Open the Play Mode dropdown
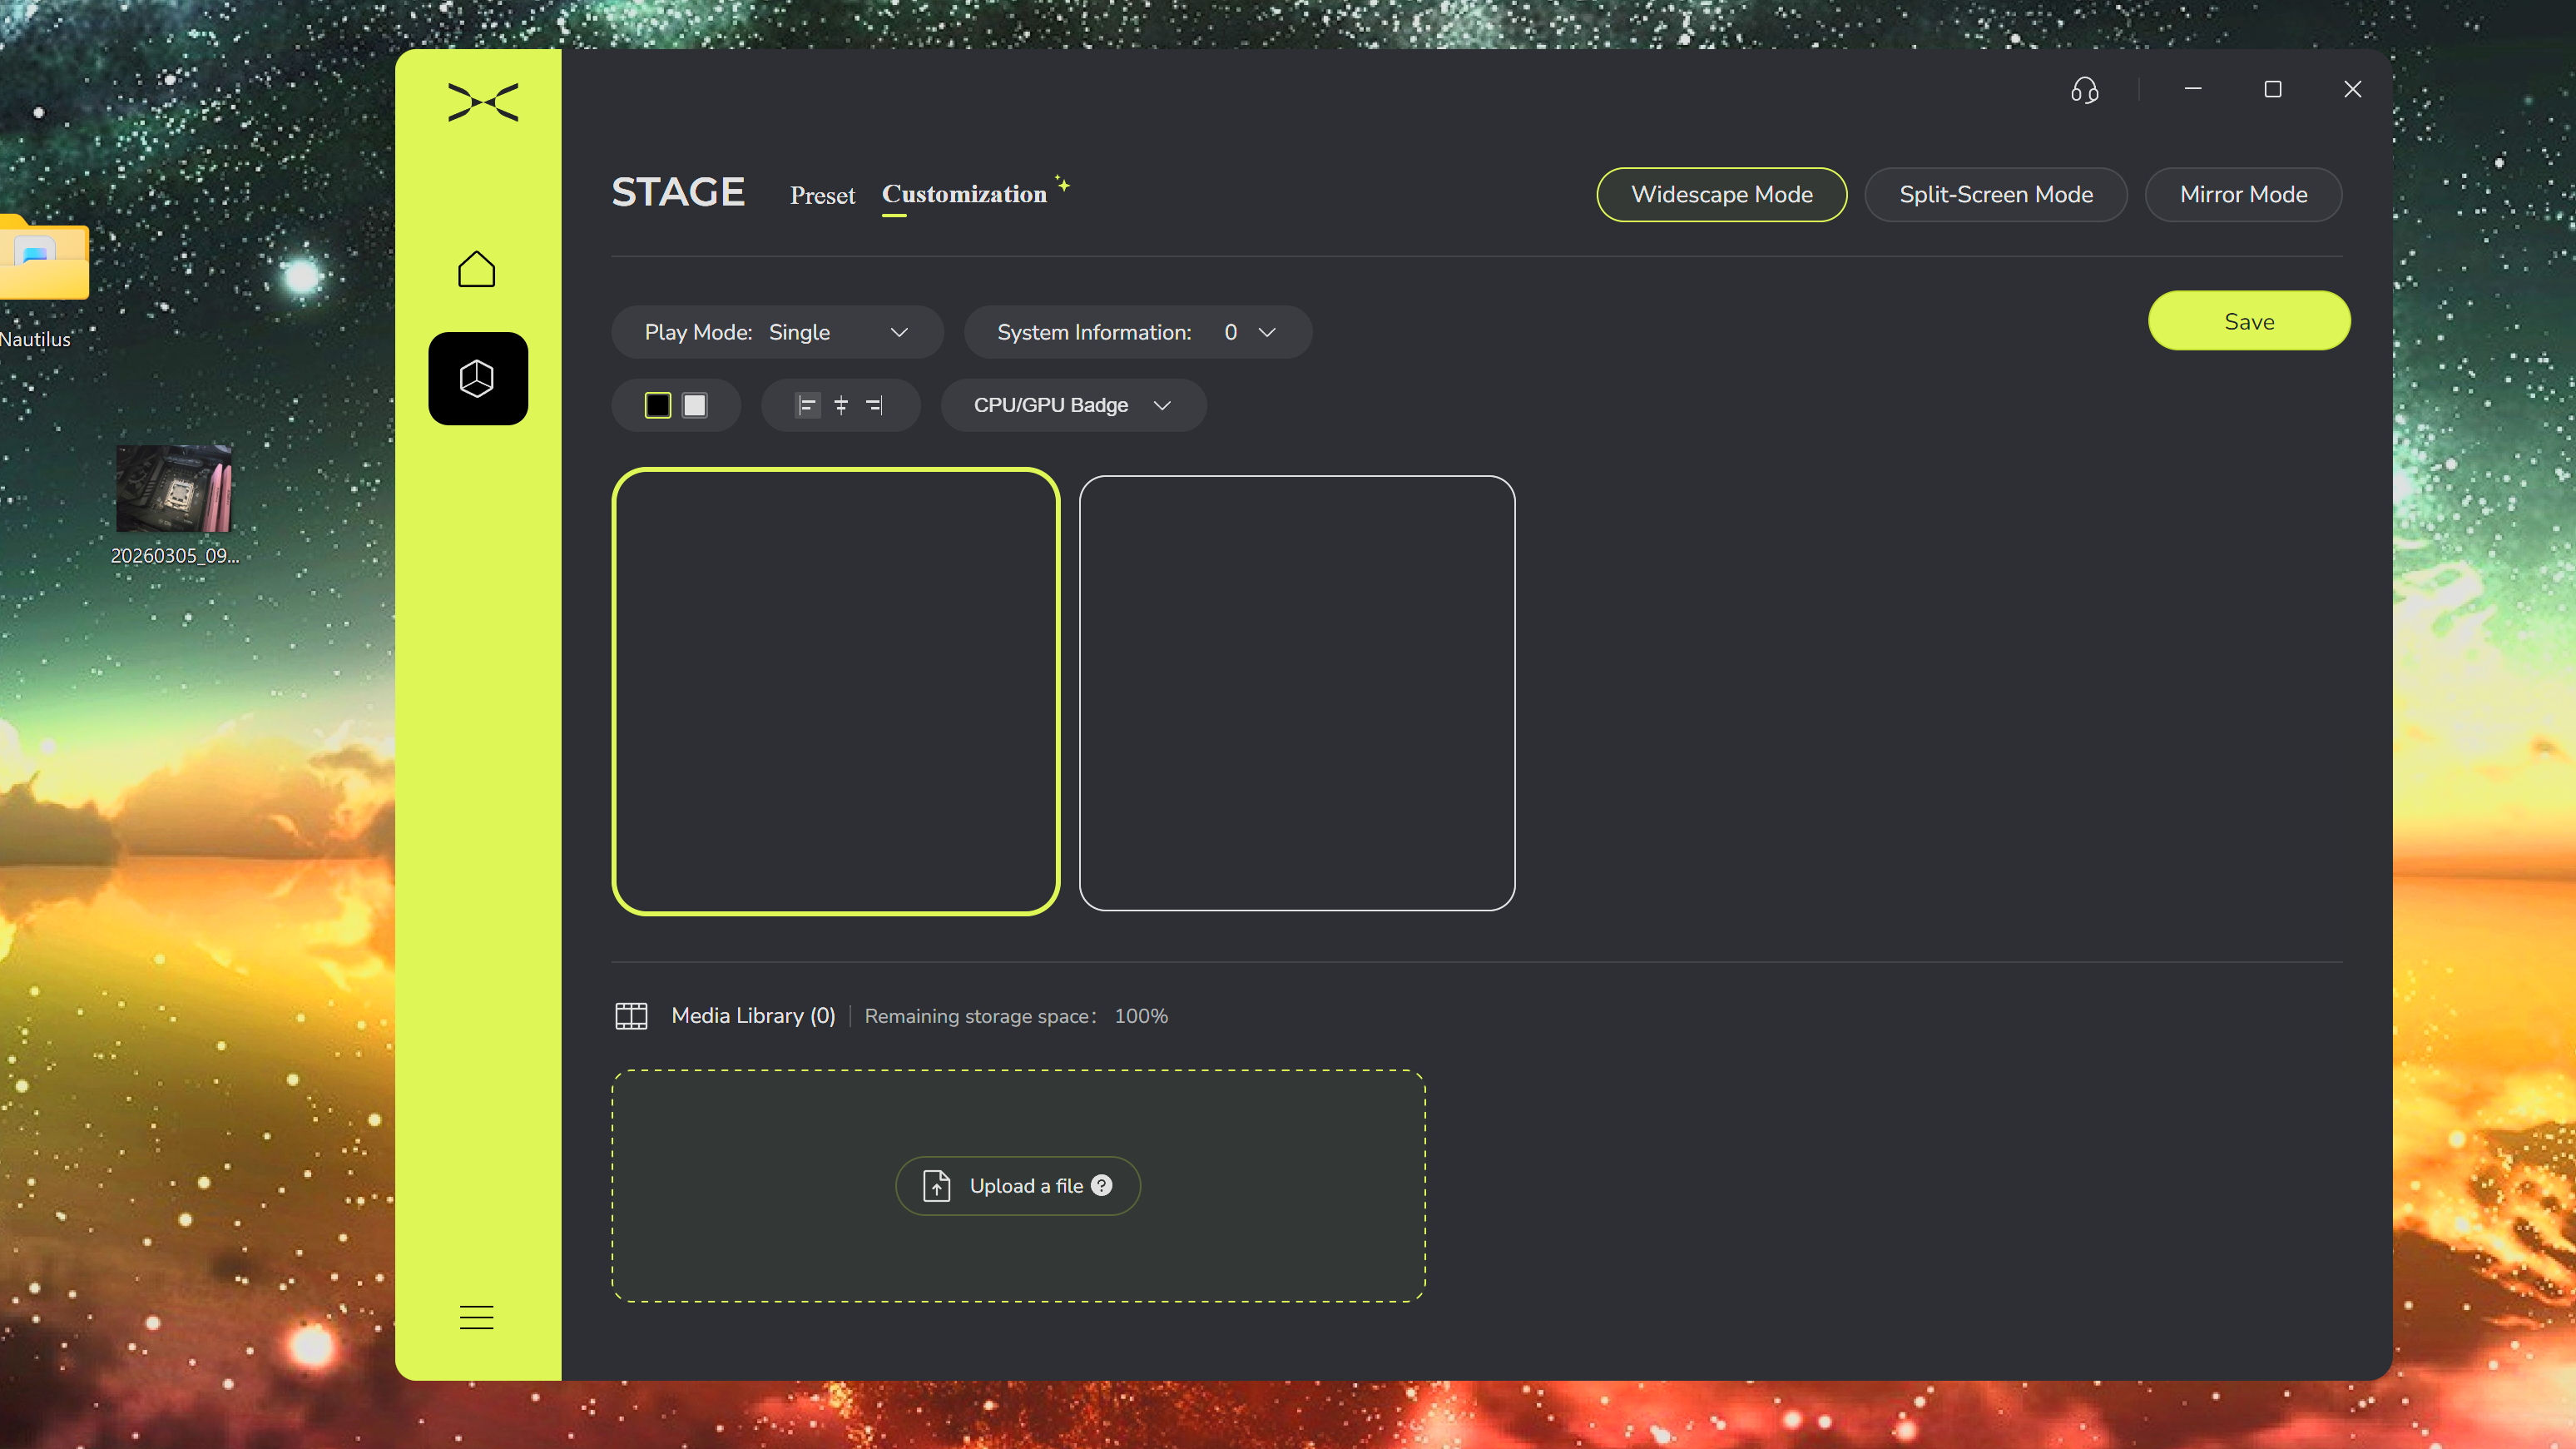 pos(898,332)
